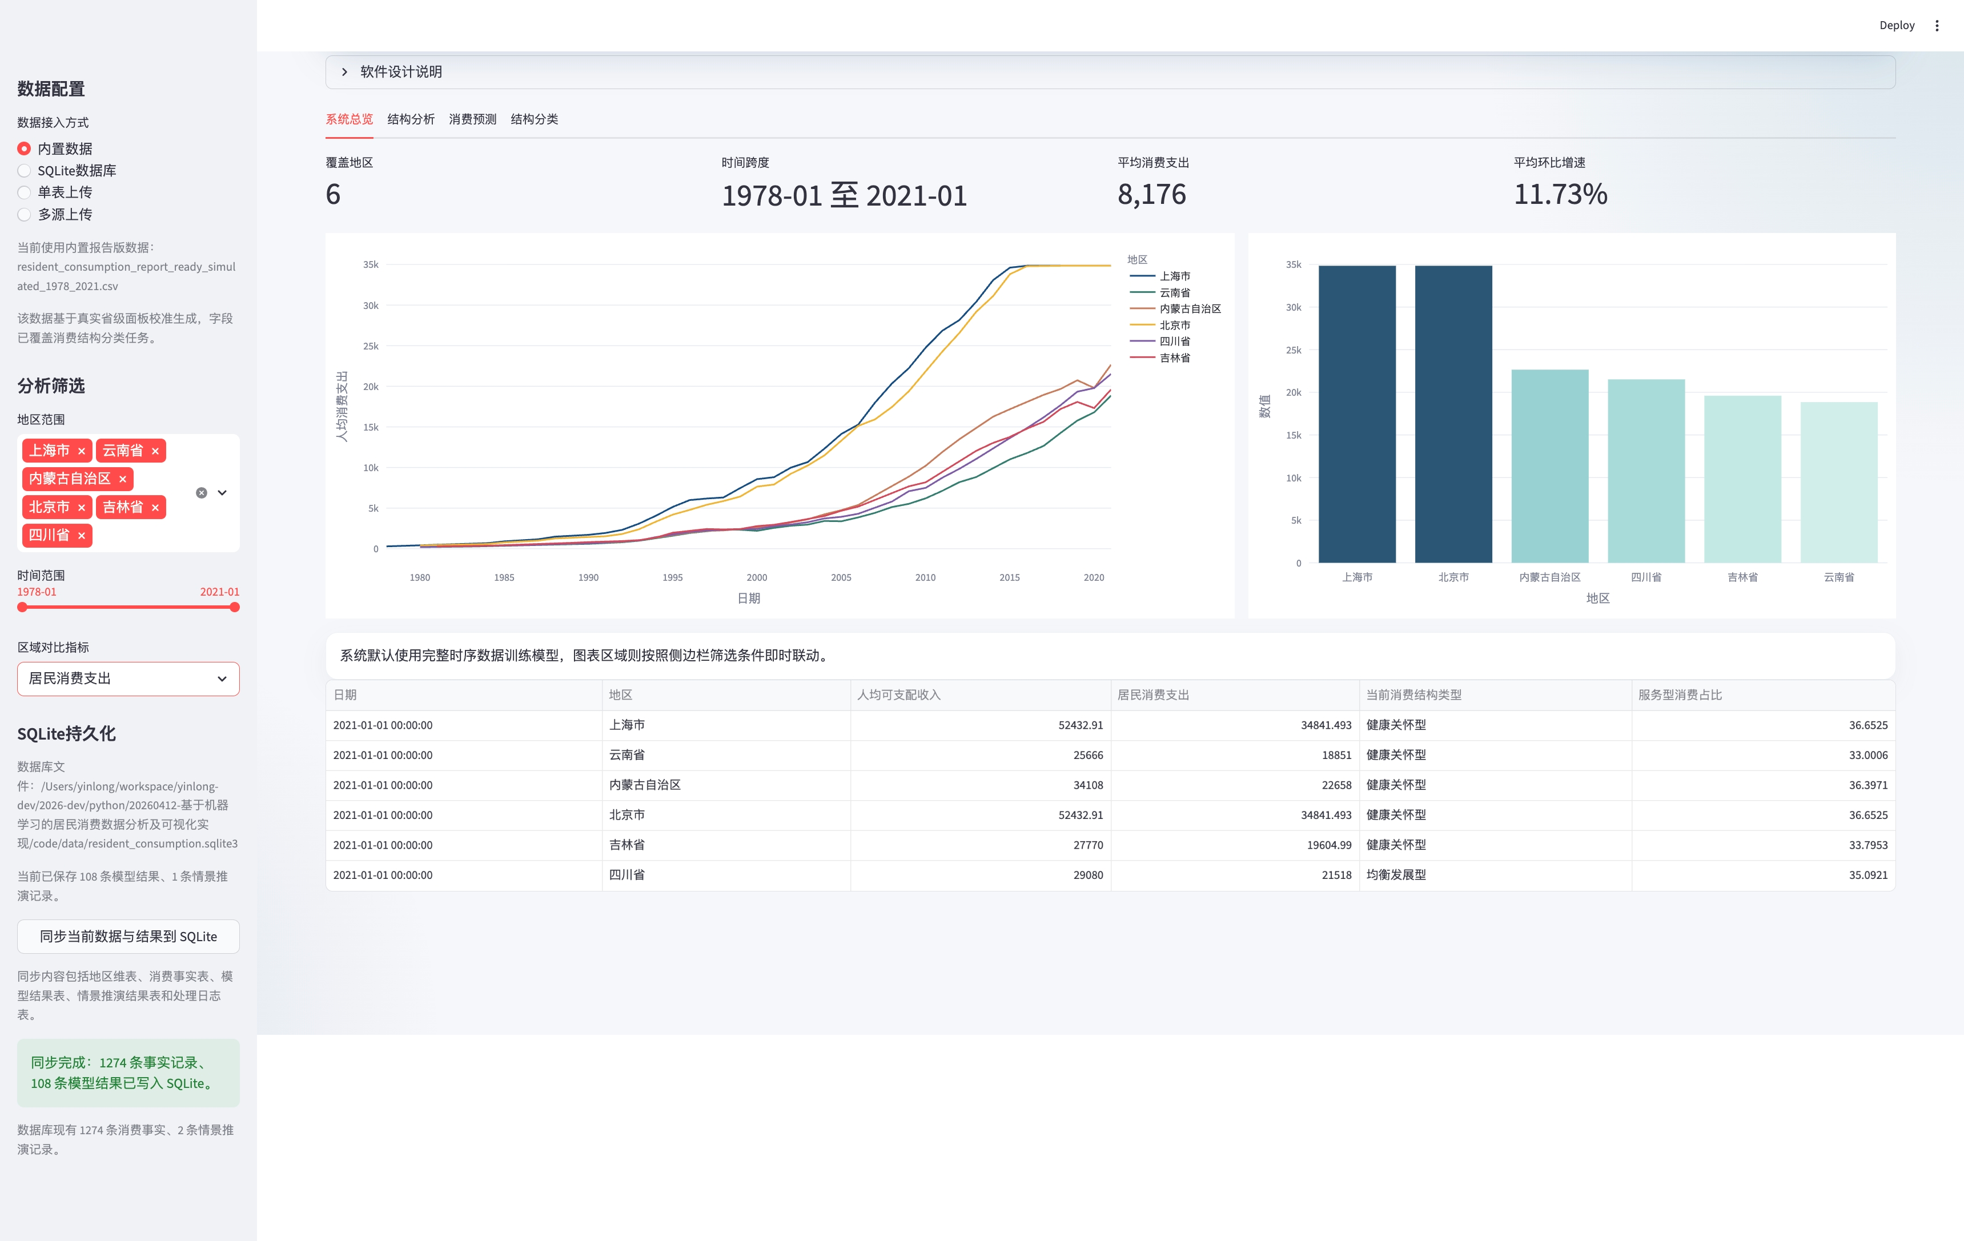
Task: Click the 上海市 bar in bar chart
Action: point(1357,414)
